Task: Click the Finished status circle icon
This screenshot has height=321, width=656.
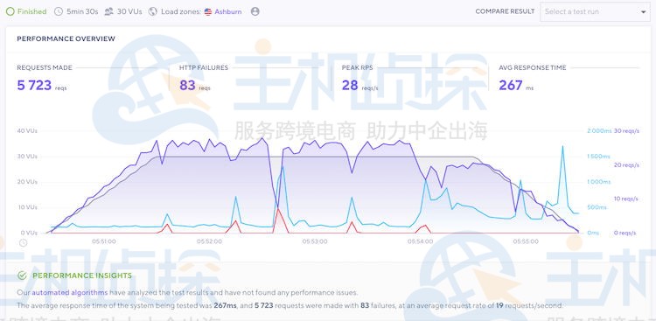Action: click(x=10, y=11)
